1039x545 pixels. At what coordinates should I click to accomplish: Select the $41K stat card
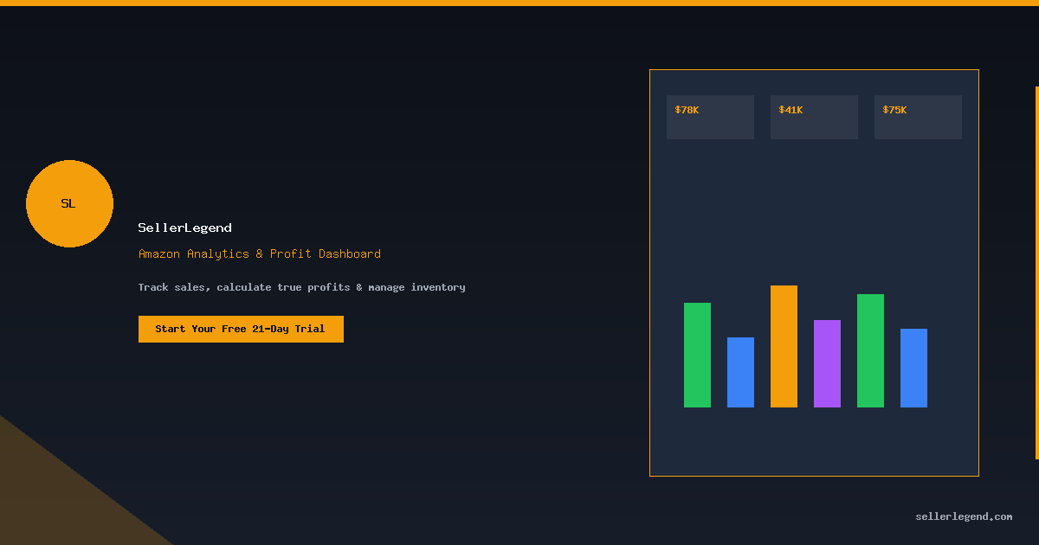tap(814, 118)
